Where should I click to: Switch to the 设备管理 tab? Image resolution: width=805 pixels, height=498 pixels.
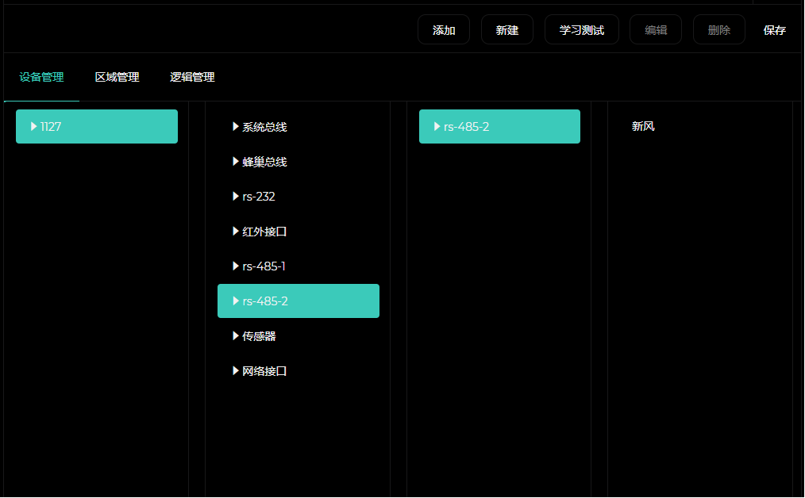[x=41, y=77]
